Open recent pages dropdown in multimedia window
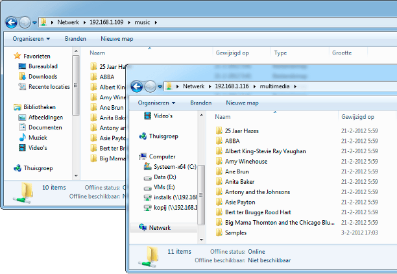397x274 pixels. (x=160, y=87)
